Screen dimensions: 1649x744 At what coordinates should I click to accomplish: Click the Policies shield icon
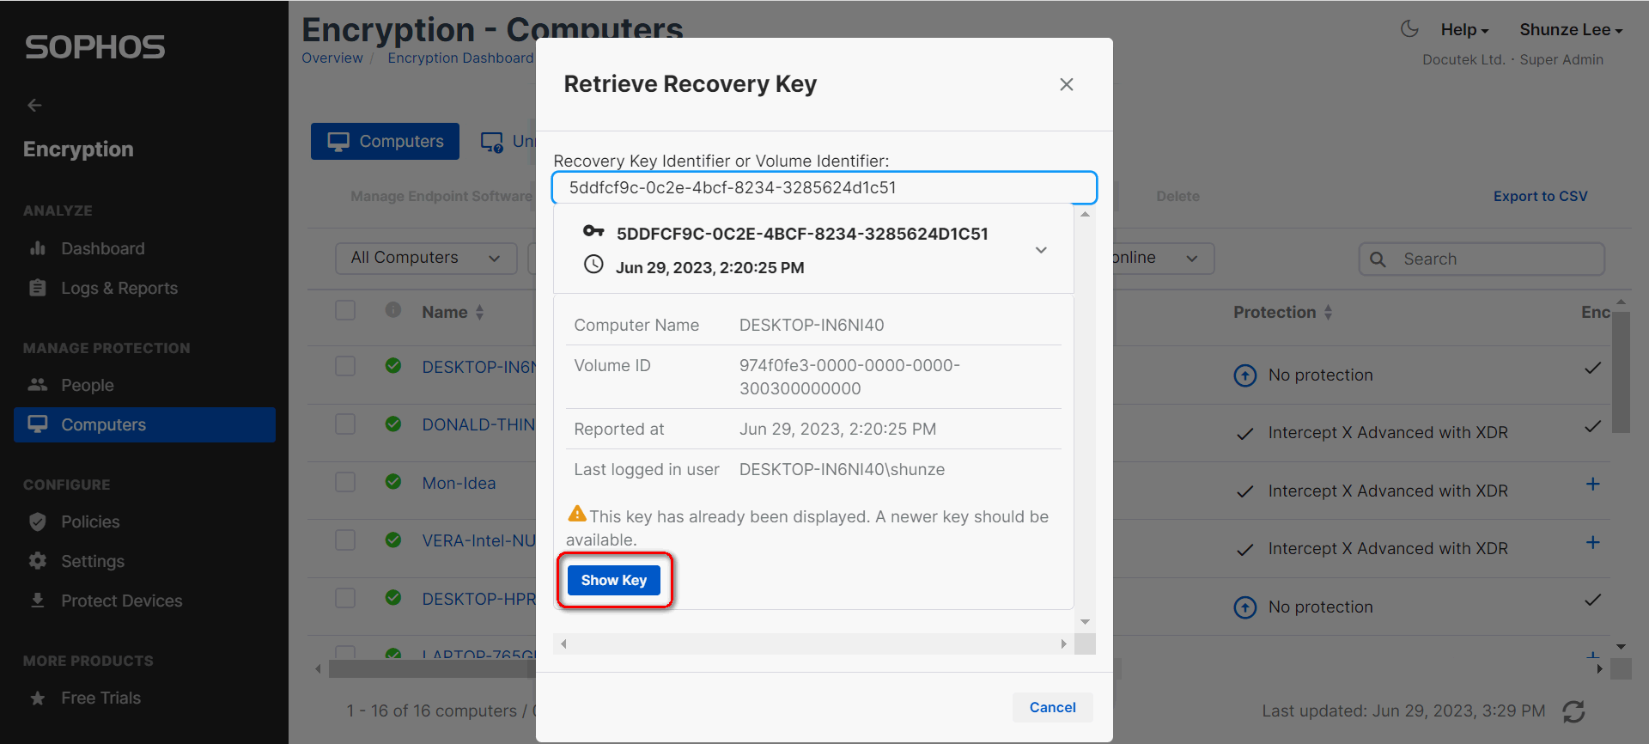click(x=38, y=521)
